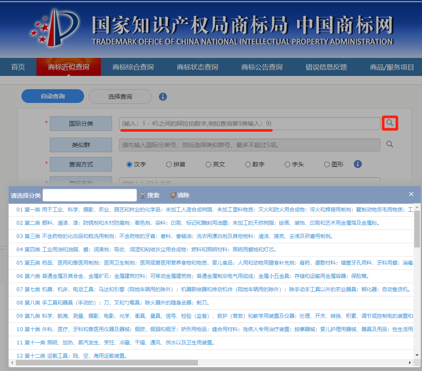This screenshot has width=422, height=371.
Task: Select the 拼音 query mode
Action: click(169, 165)
